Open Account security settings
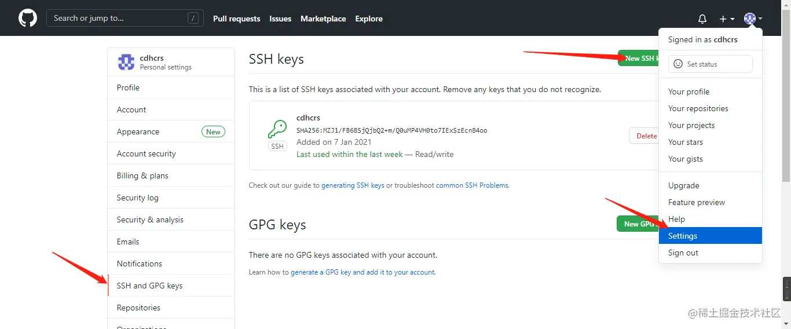791x329 pixels. pos(171,153)
